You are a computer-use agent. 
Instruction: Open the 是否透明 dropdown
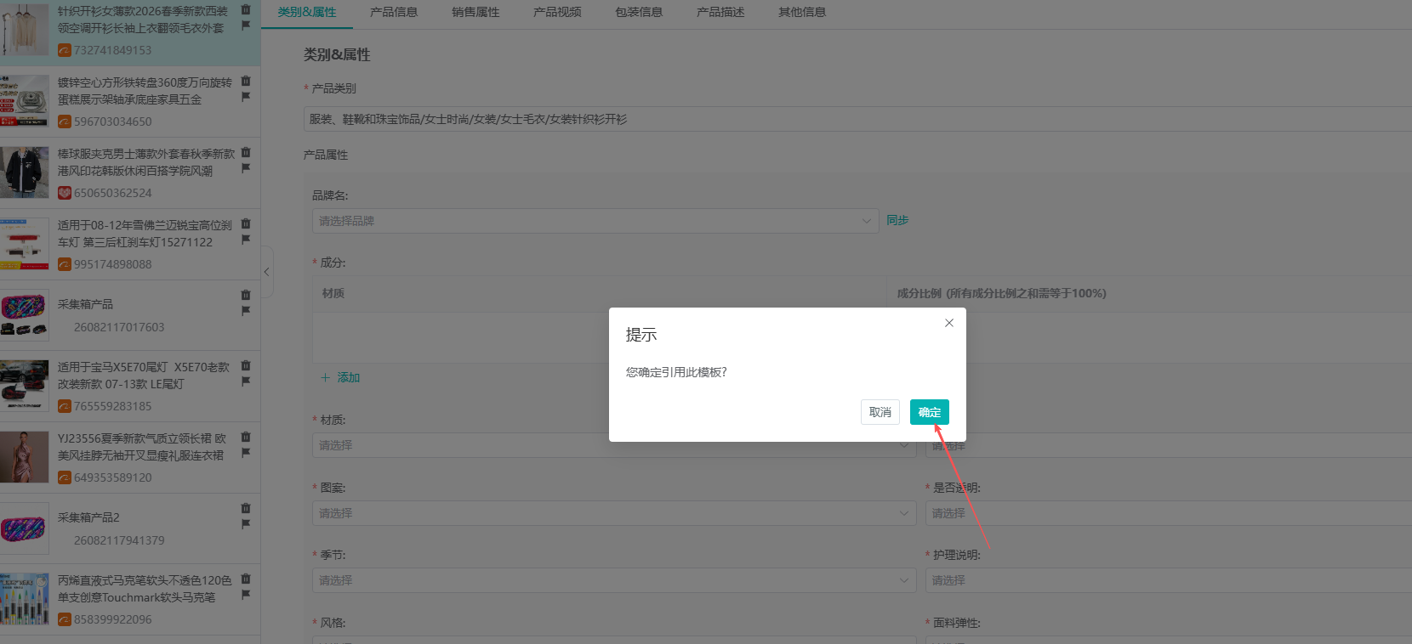(1169, 513)
